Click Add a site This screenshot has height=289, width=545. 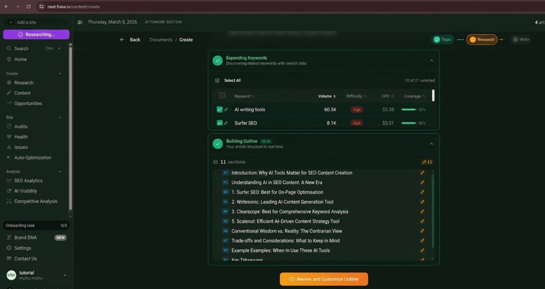coord(36,22)
